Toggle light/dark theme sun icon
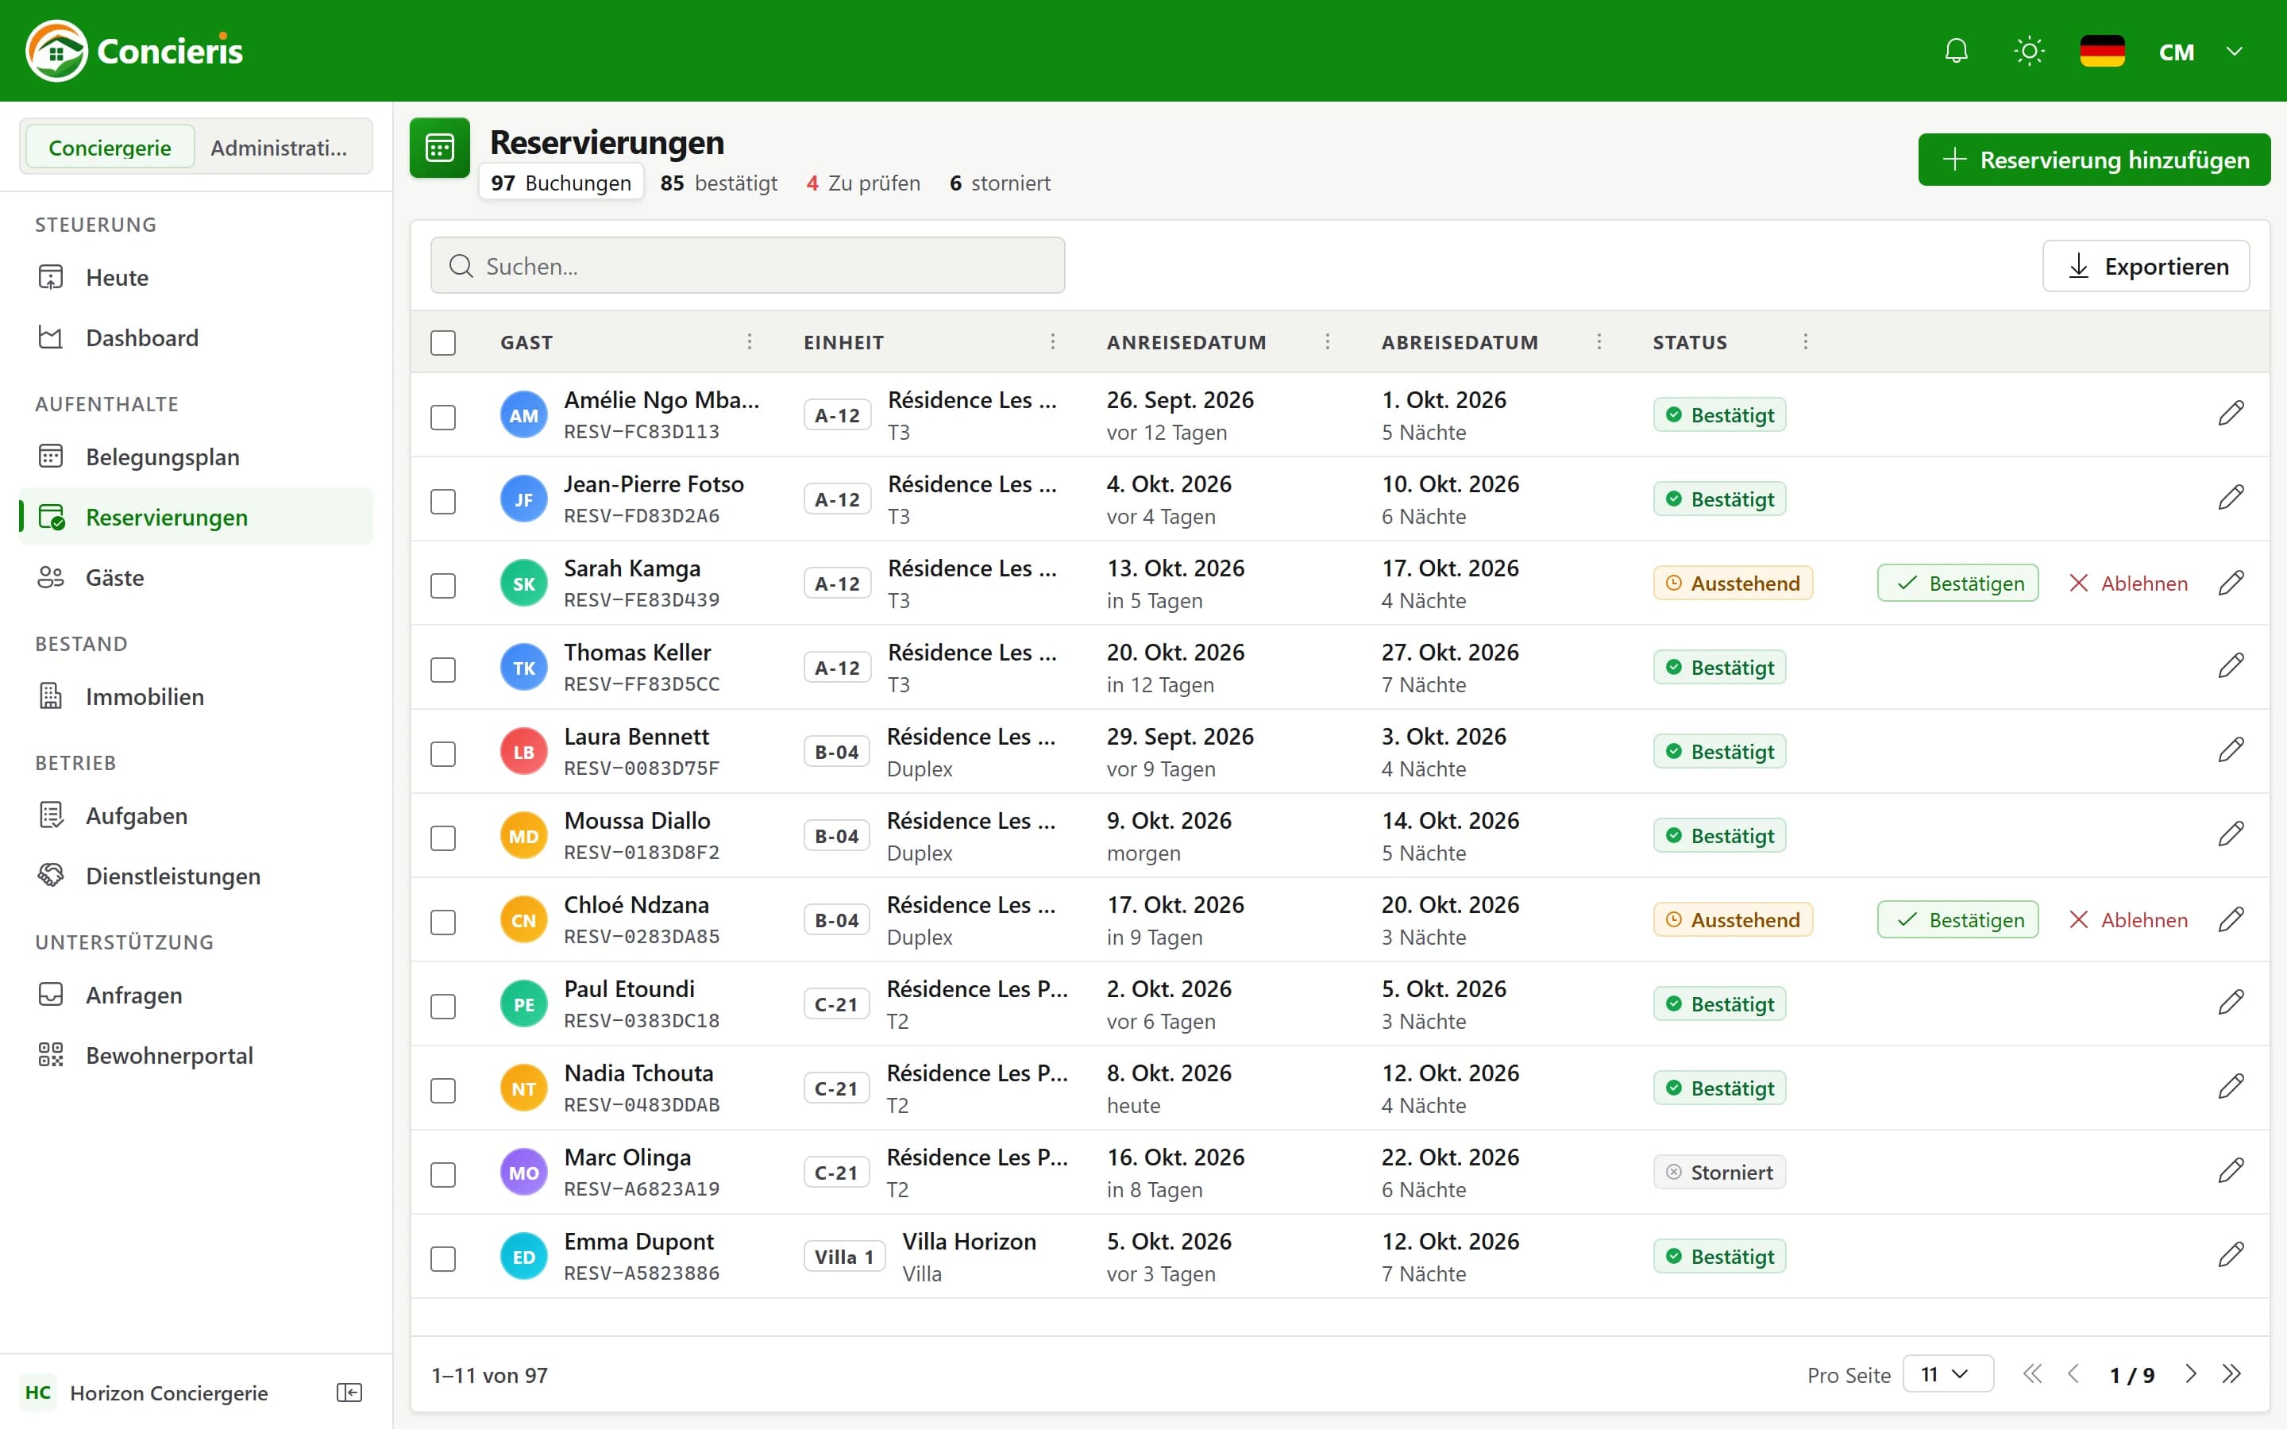Screen dimensions: 2287x1429 tap(2029, 51)
